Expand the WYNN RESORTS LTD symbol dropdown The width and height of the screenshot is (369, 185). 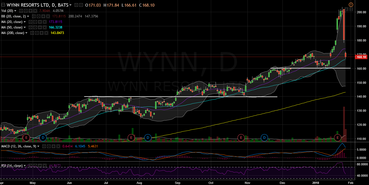tap(70, 5)
